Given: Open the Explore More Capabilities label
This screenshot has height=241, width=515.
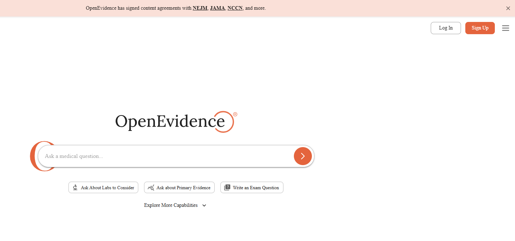Looking at the screenshot, I should pos(171,205).
